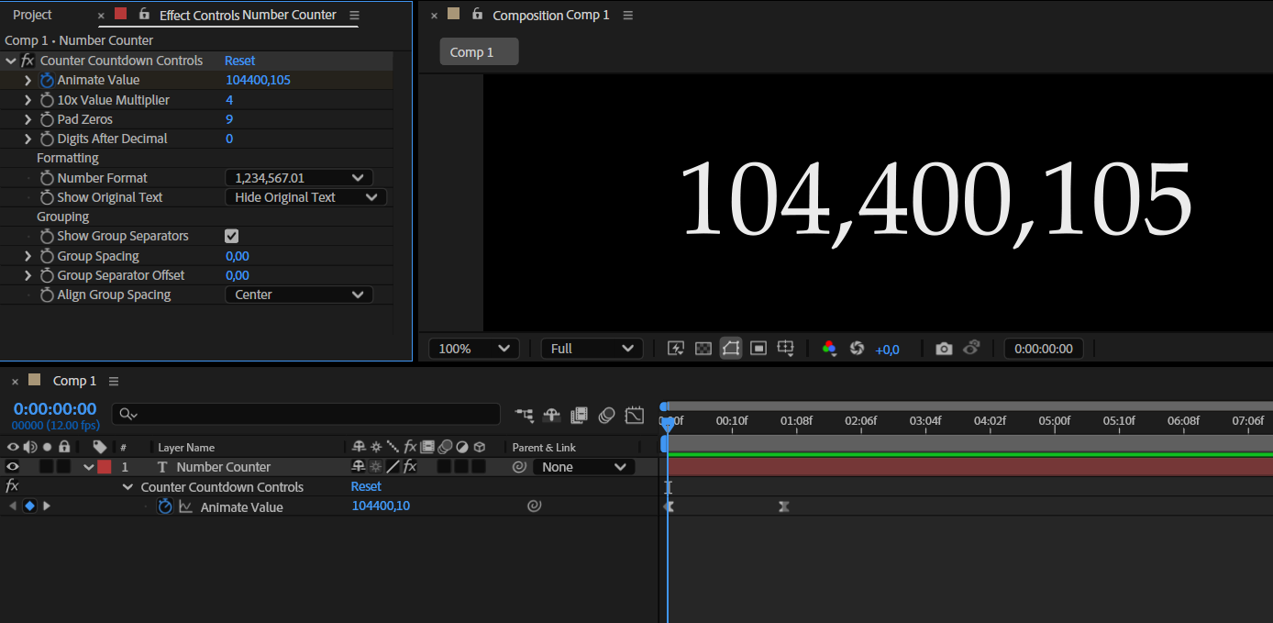Image resolution: width=1273 pixels, height=623 pixels.
Task: Toggle the transparency grid in the viewer
Action: click(x=703, y=348)
